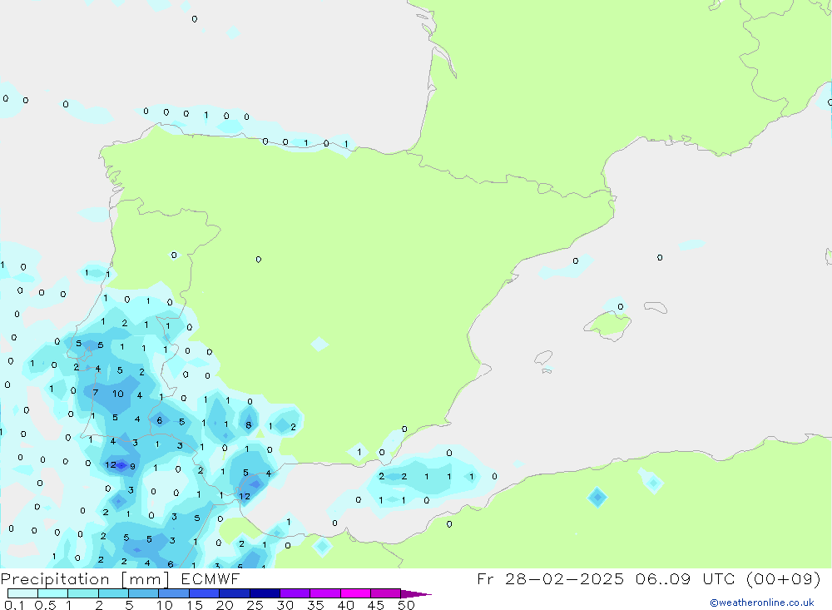Click the '7' precipitation value on the map
Image resolution: width=832 pixels, height=610 pixels.
coord(96,393)
